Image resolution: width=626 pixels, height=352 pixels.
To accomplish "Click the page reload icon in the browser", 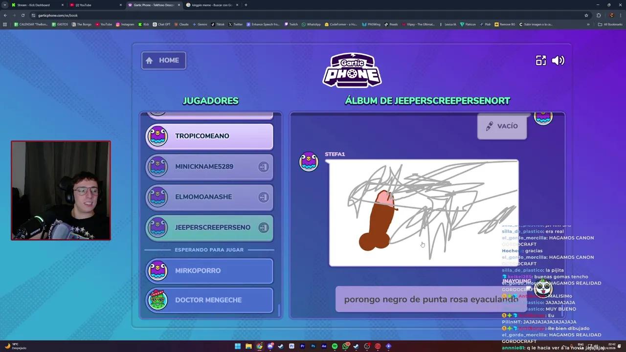I will [x=22, y=15].
